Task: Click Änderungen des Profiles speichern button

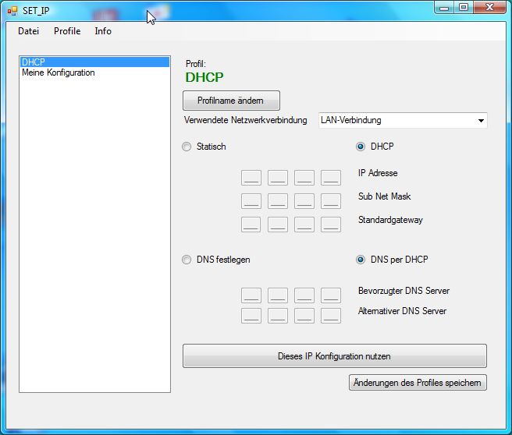Action: coord(418,383)
